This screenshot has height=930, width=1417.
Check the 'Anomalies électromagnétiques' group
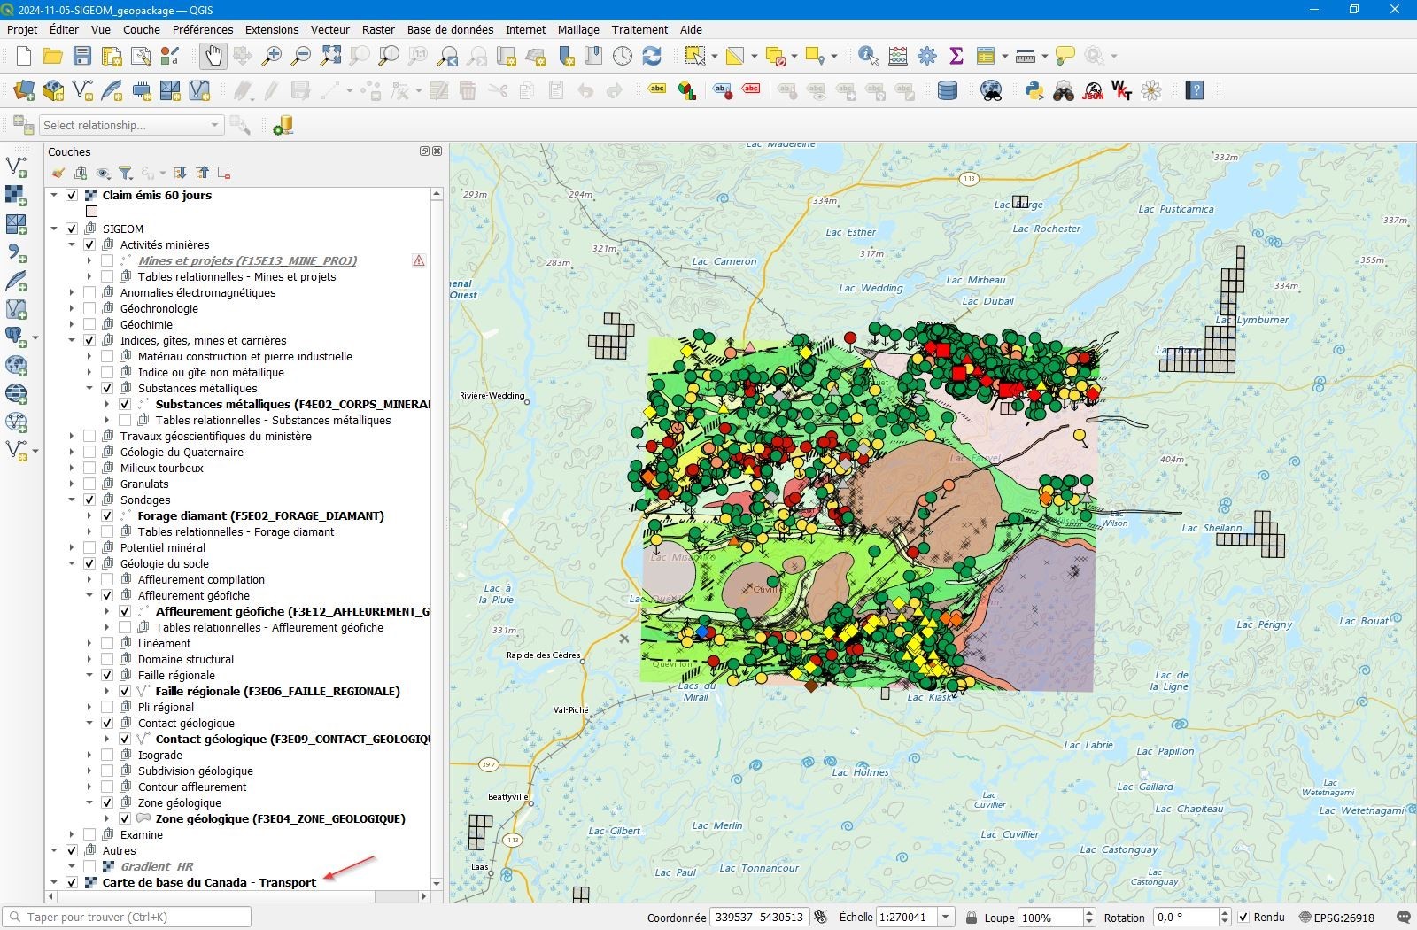point(89,292)
